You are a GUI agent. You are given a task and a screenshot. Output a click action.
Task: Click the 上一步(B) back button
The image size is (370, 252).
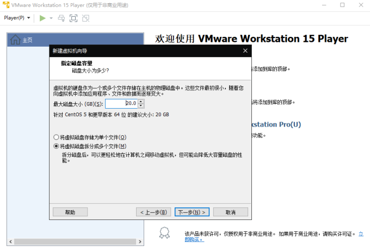[x=153, y=212]
